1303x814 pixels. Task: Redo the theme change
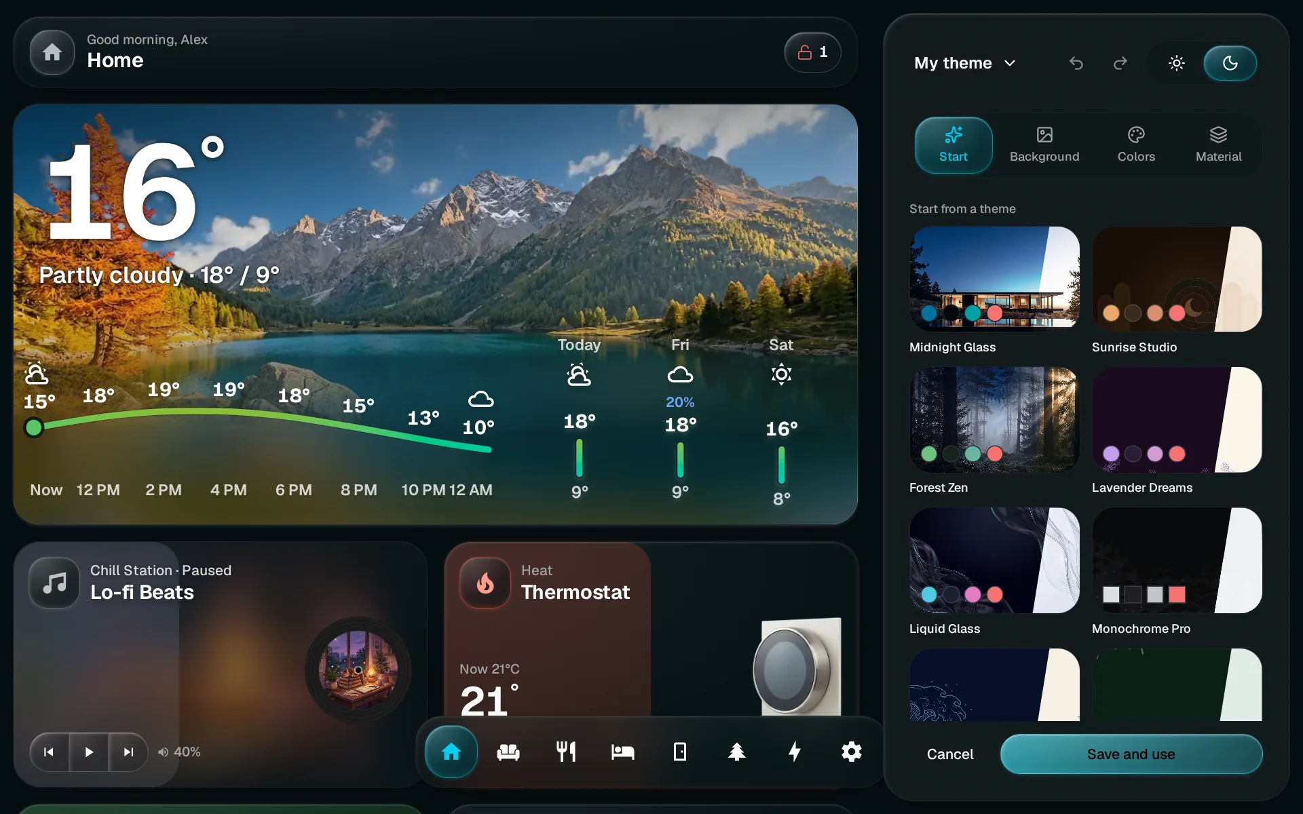tap(1120, 63)
